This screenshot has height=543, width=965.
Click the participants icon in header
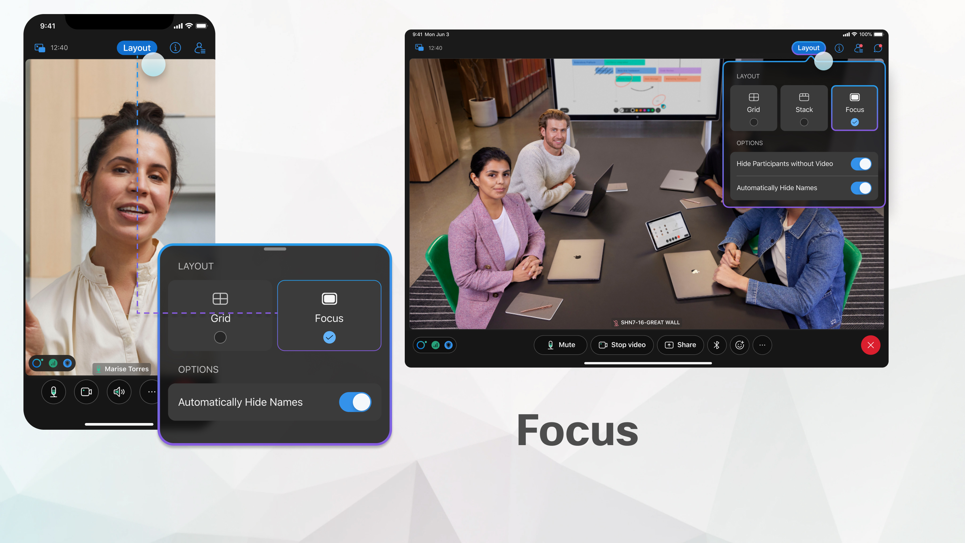pos(200,48)
